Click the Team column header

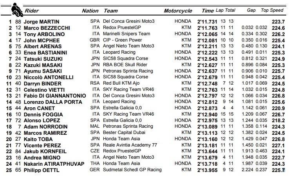(110, 11)
